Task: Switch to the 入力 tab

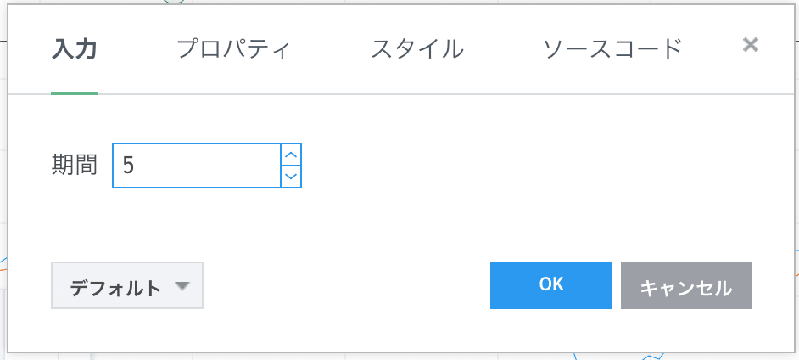Action: (75, 48)
